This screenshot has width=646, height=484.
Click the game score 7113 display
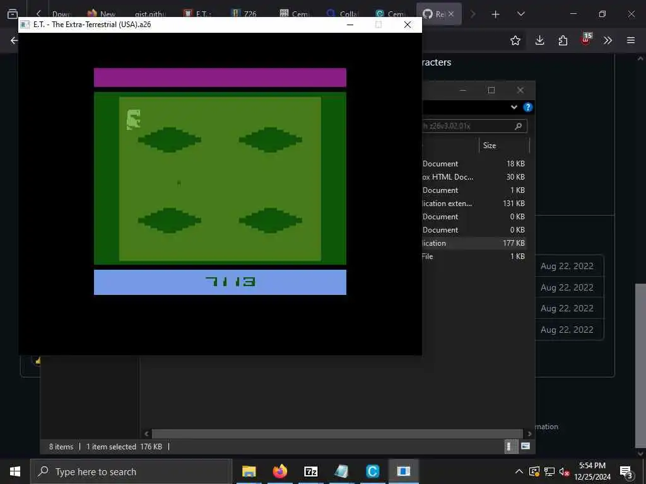tap(230, 282)
